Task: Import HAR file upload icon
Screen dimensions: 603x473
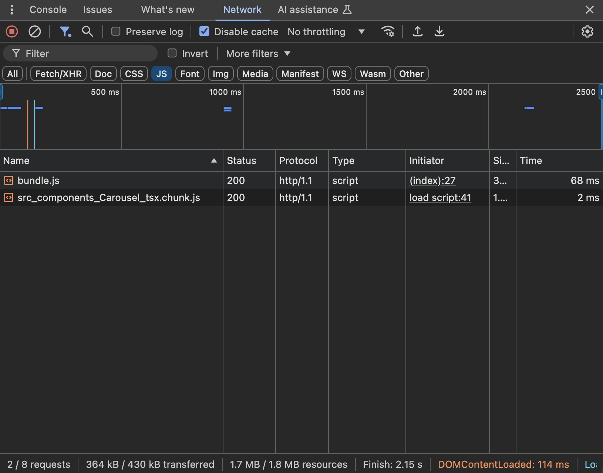Action: pyautogui.click(x=418, y=32)
